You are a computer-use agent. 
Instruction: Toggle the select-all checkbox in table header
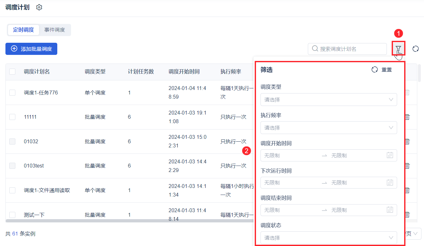pos(12,72)
